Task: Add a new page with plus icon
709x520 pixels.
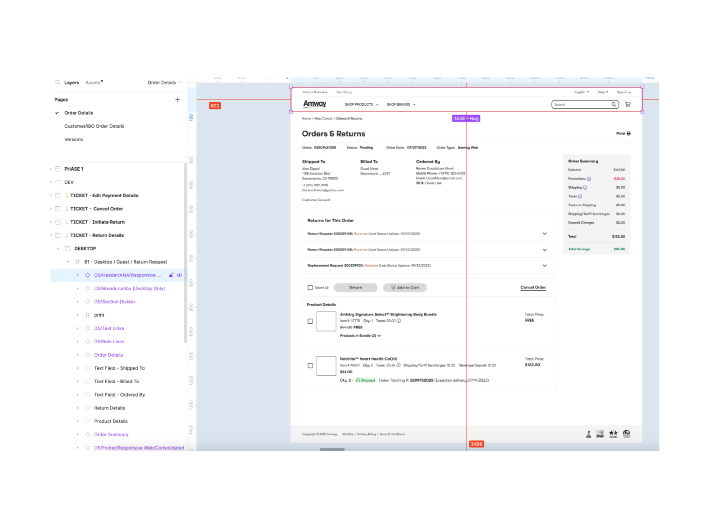Action: [177, 100]
